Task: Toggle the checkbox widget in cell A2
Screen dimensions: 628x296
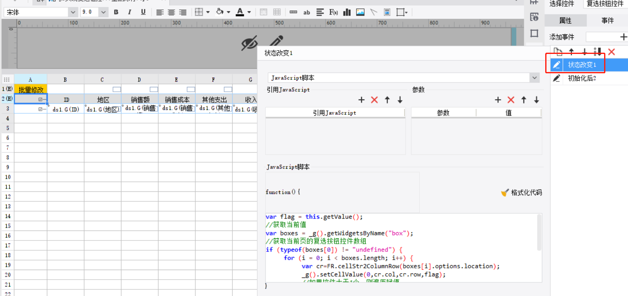Action: (x=40, y=99)
